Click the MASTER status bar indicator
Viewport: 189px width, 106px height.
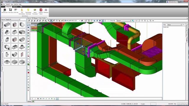click(171, 104)
